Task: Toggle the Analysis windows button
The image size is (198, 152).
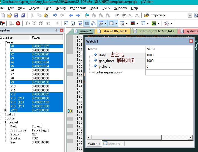Action: tap(133, 23)
